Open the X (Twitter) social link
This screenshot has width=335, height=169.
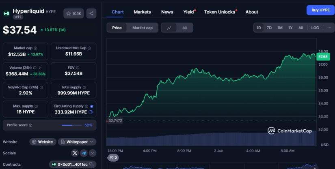click(x=75, y=153)
